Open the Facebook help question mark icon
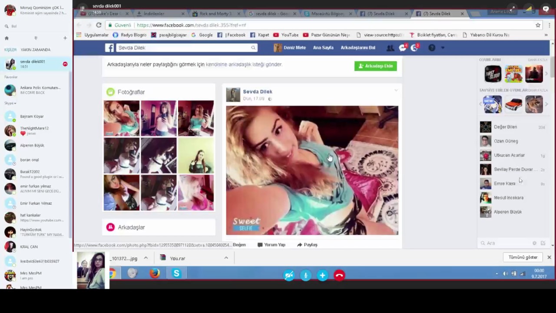 (x=432, y=48)
